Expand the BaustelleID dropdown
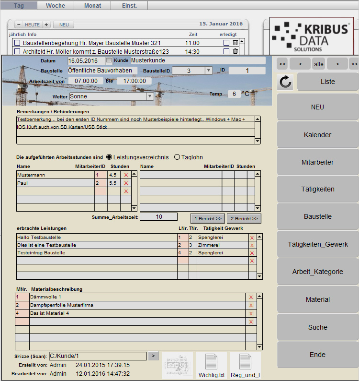 tap(208, 71)
